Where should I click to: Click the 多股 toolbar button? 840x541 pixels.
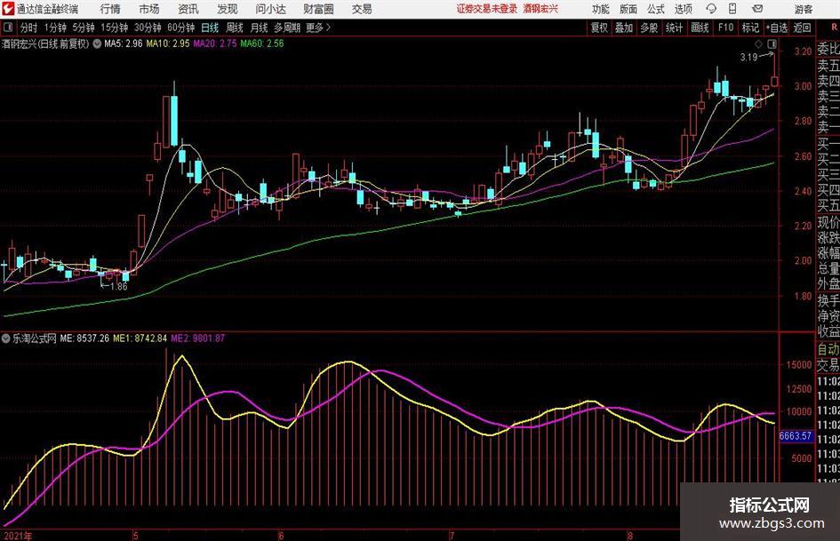pos(649,28)
